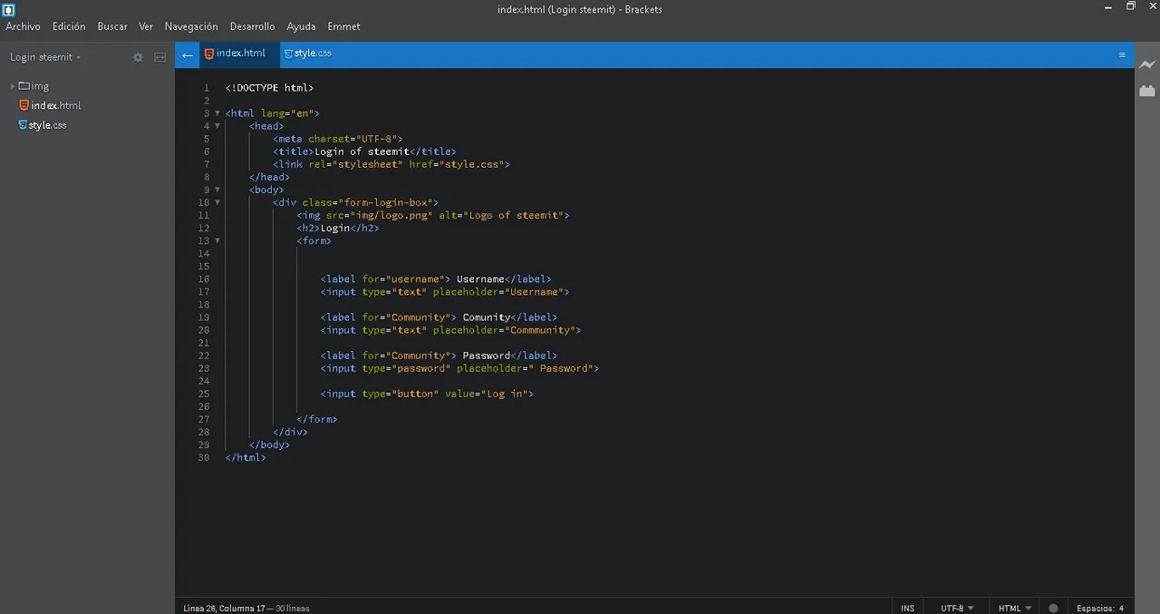This screenshot has width=1160, height=614.
Task: Open the Desarrollo menu
Action: (x=252, y=26)
